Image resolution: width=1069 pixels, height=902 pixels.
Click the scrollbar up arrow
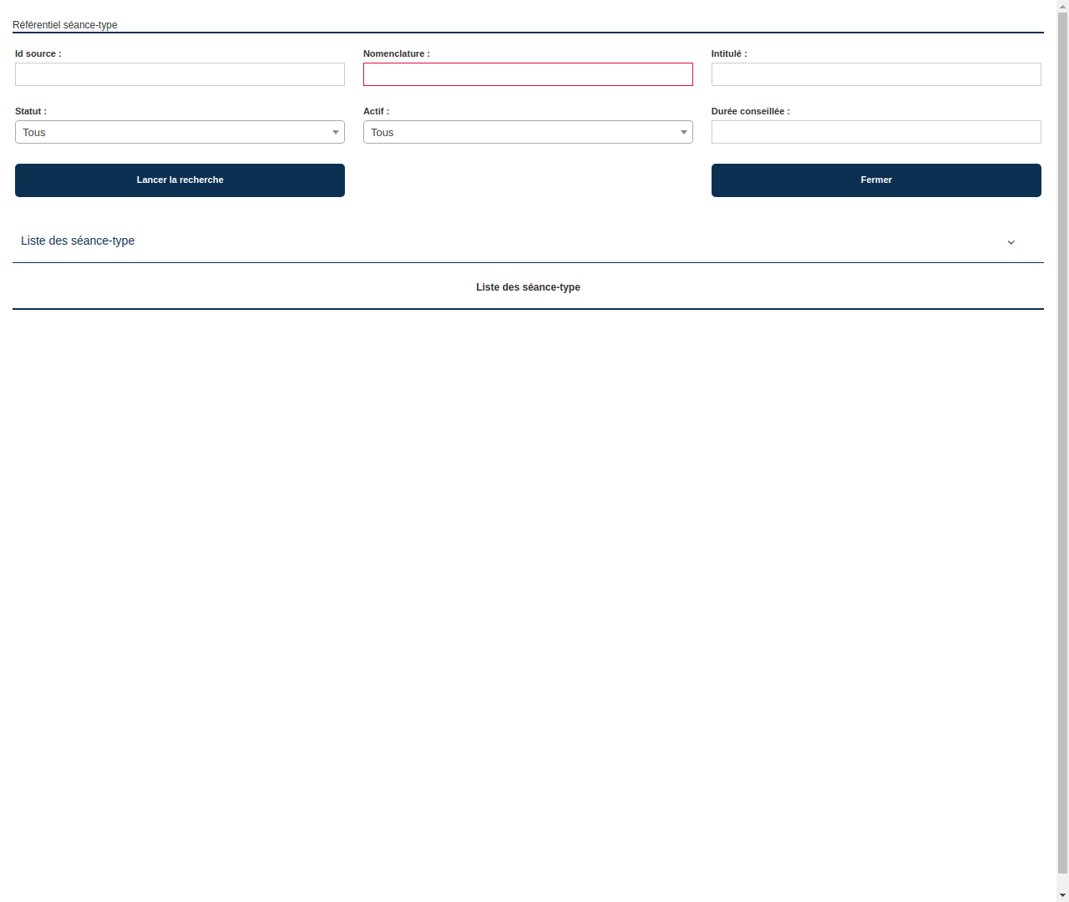click(1063, 6)
